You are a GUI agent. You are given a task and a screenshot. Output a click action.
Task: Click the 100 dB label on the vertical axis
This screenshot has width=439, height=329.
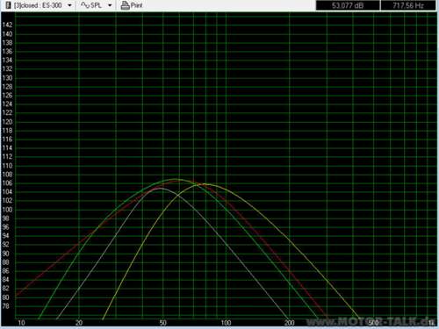[x=7, y=210]
